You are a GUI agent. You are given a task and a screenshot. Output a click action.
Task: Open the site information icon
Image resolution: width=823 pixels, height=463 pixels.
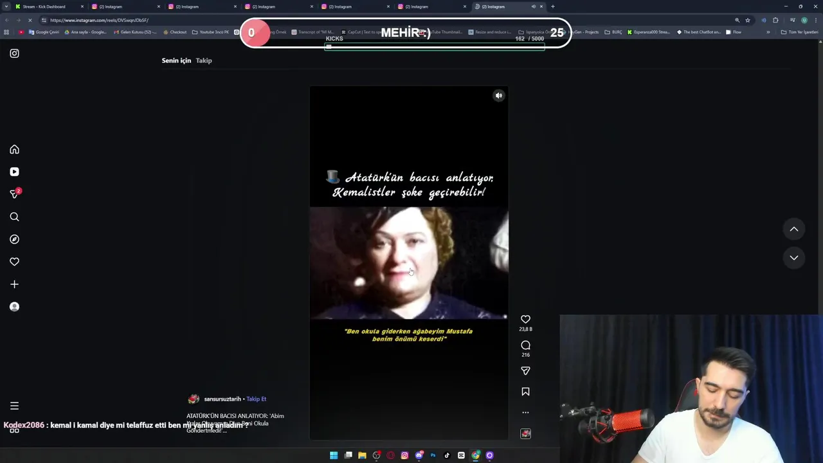44,20
